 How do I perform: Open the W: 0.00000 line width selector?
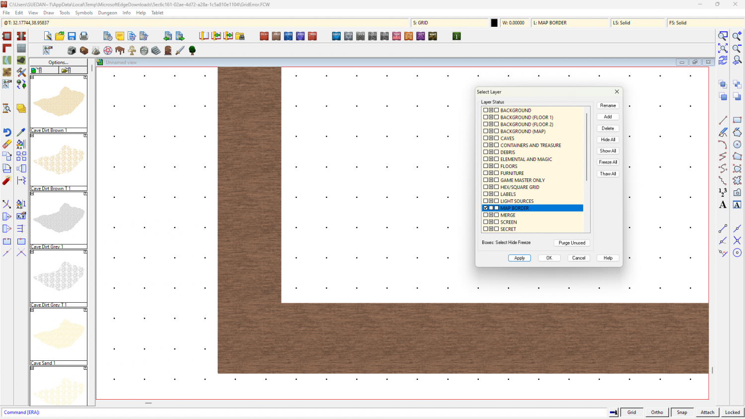515,23
